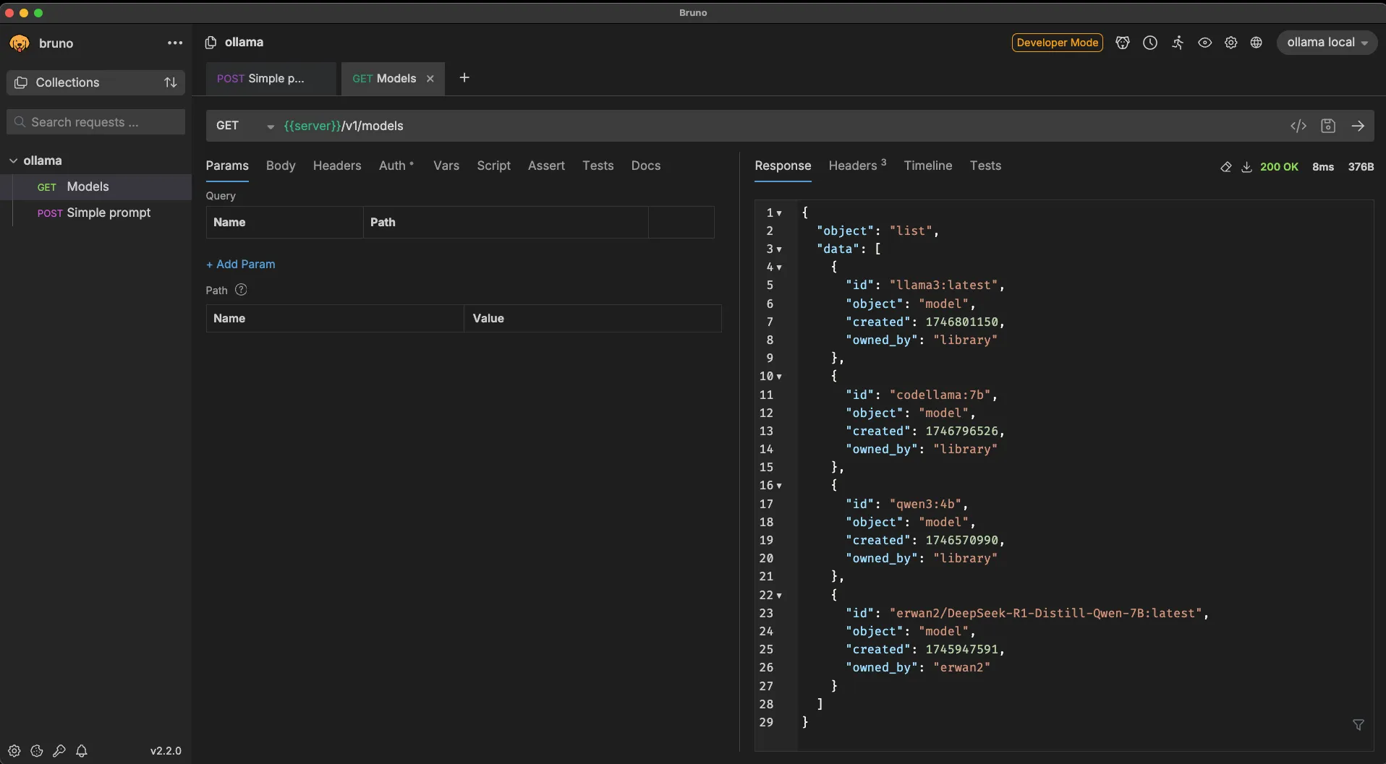This screenshot has width=1386, height=764.
Task: Collapse JSON fold arrow at line 4
Action: (779, 267)
